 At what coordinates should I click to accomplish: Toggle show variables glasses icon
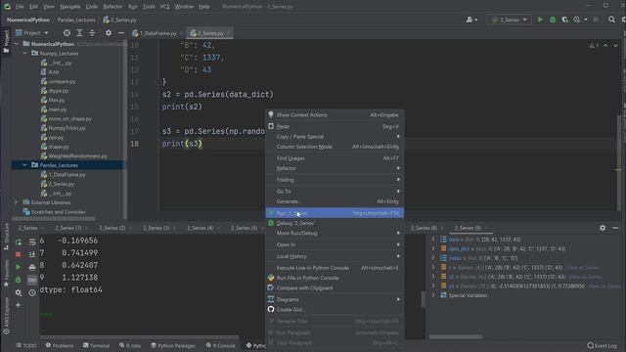[32, 280]
